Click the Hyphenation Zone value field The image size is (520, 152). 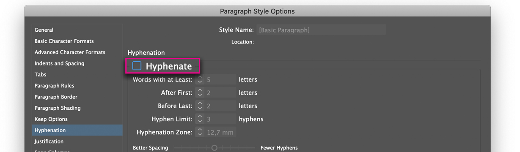220,132
